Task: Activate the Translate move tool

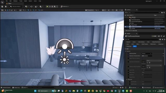Action: tap(8, 10)
